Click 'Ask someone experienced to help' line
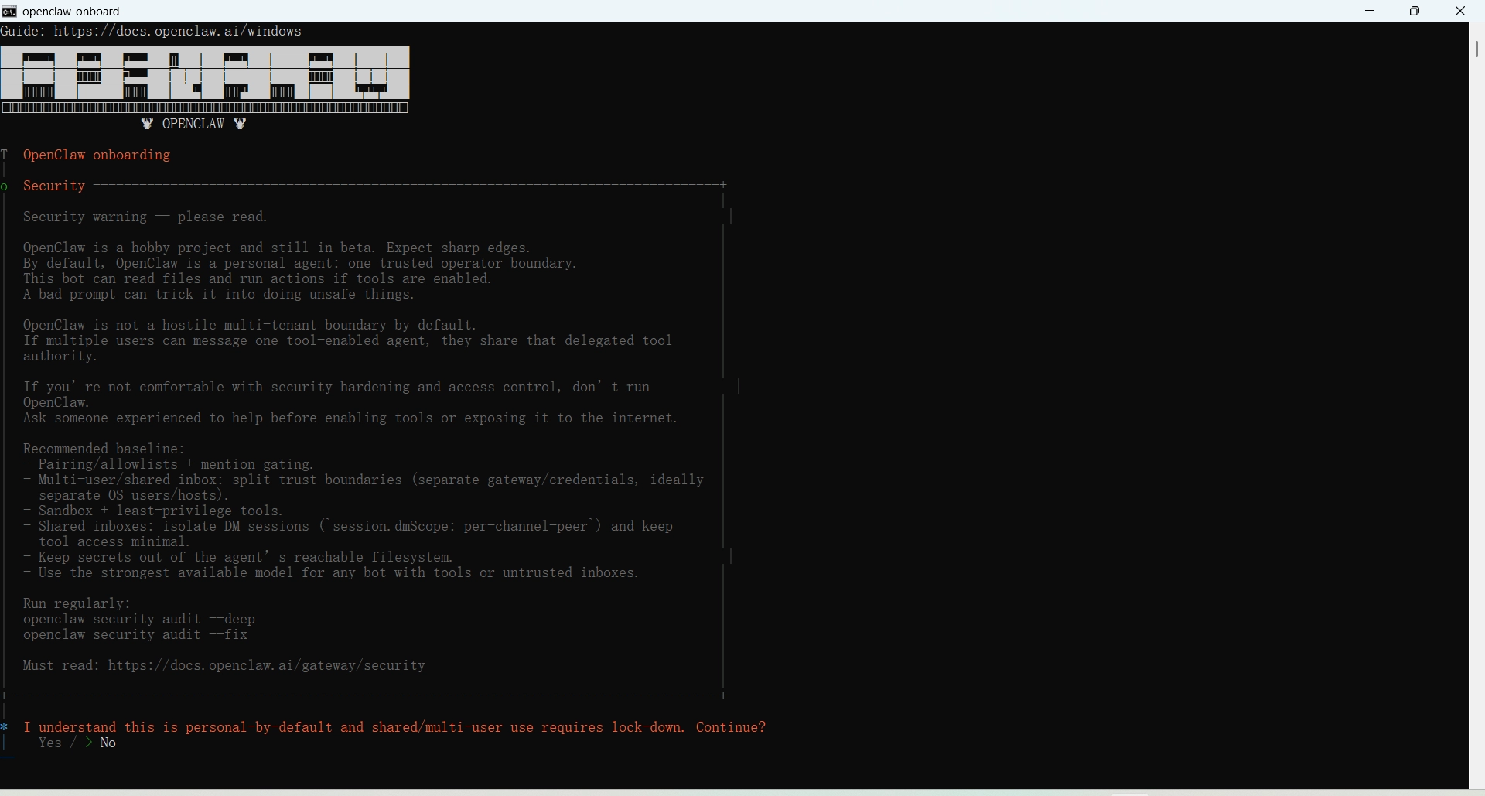The width and height of the screenshot is (1485, 796). (350, 418)
